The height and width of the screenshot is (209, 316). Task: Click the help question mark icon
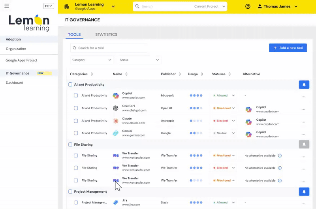tap(248, 6)
